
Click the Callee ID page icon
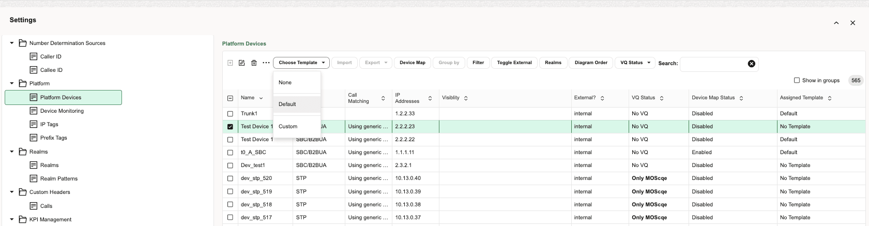point(34,70)
